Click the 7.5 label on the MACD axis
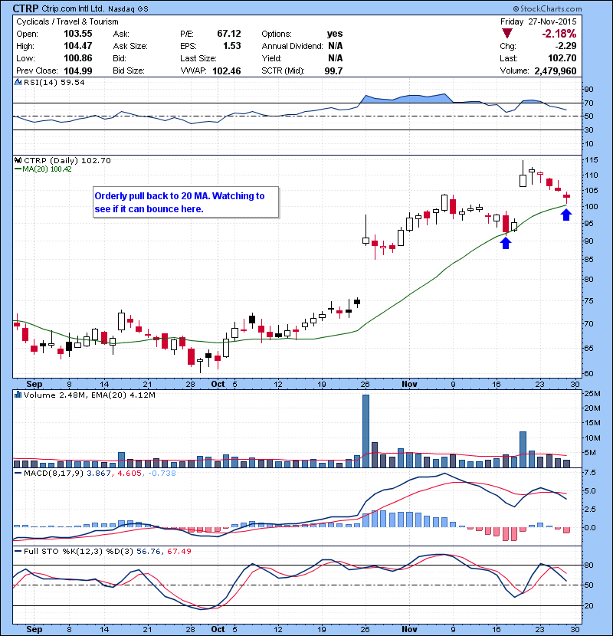This screenshot has height=636, width=613. click(590, 473)
